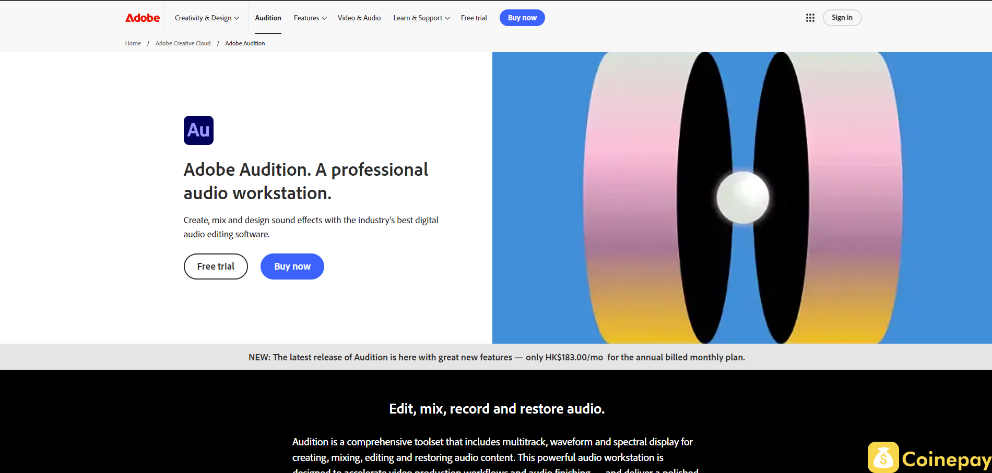Click the 'Create, mix and design sound effects' description
The height and width of the screenshot is (473, 992).
311,227
